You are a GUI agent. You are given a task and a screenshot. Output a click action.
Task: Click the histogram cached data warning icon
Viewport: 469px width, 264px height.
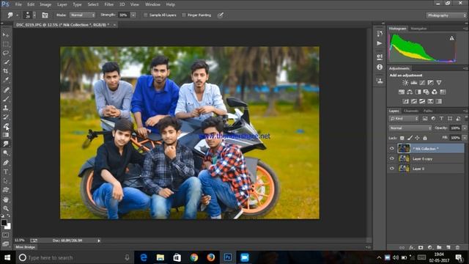click(x=451, y=38)
